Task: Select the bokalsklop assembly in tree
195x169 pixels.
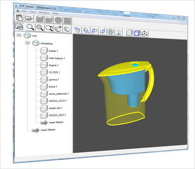Action: (47, 44)
